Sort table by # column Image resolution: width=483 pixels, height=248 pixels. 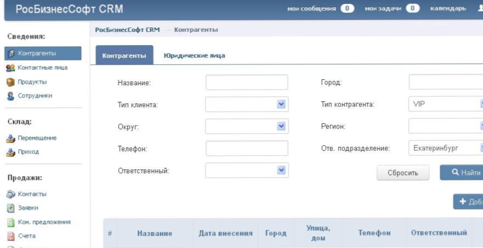110,233
